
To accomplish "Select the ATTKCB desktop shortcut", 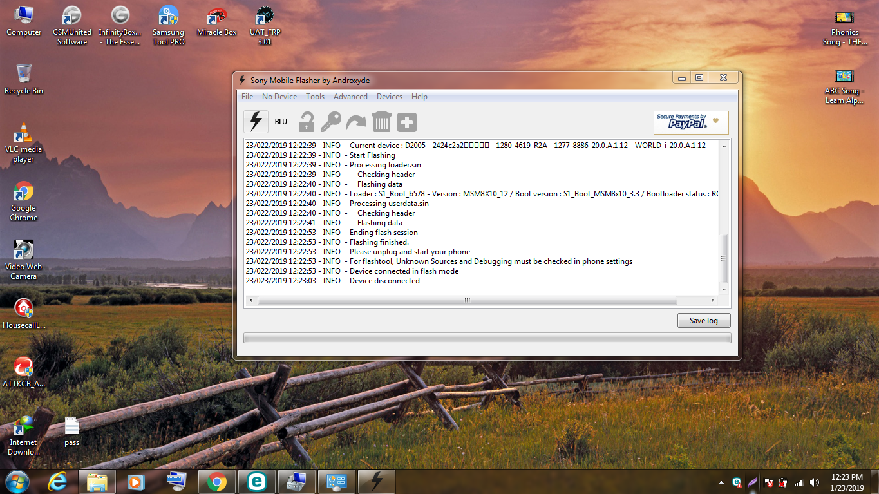I will [24, 372].
